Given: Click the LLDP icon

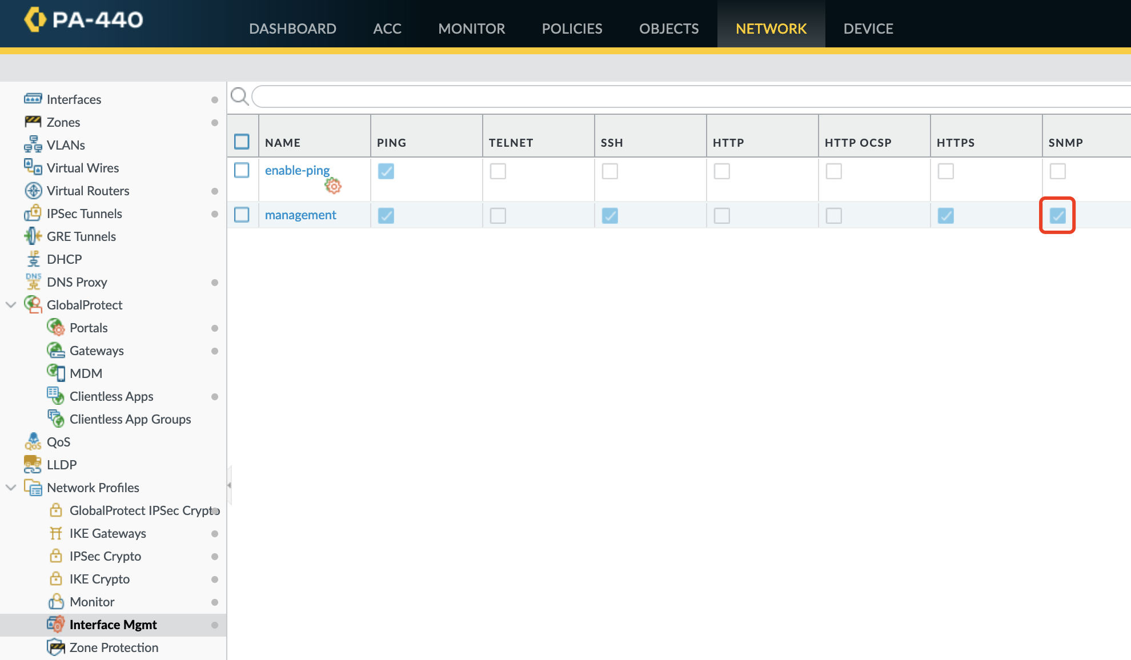Looking at the screenshot, I should click(x=33, y=464).
